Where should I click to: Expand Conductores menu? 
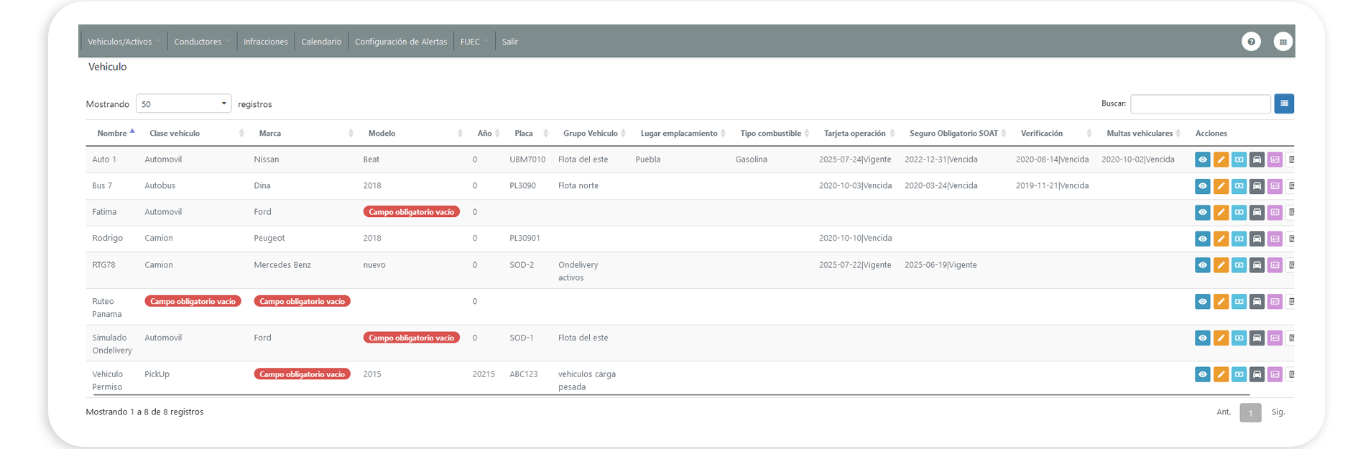(201, 42)
